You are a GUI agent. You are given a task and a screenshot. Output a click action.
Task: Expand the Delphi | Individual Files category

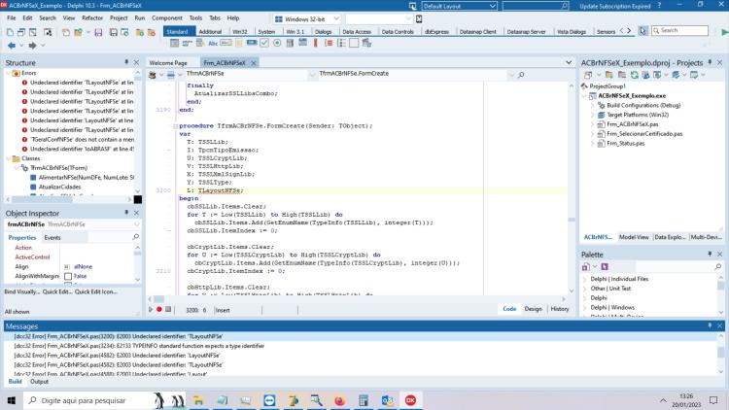coord(585,279)
